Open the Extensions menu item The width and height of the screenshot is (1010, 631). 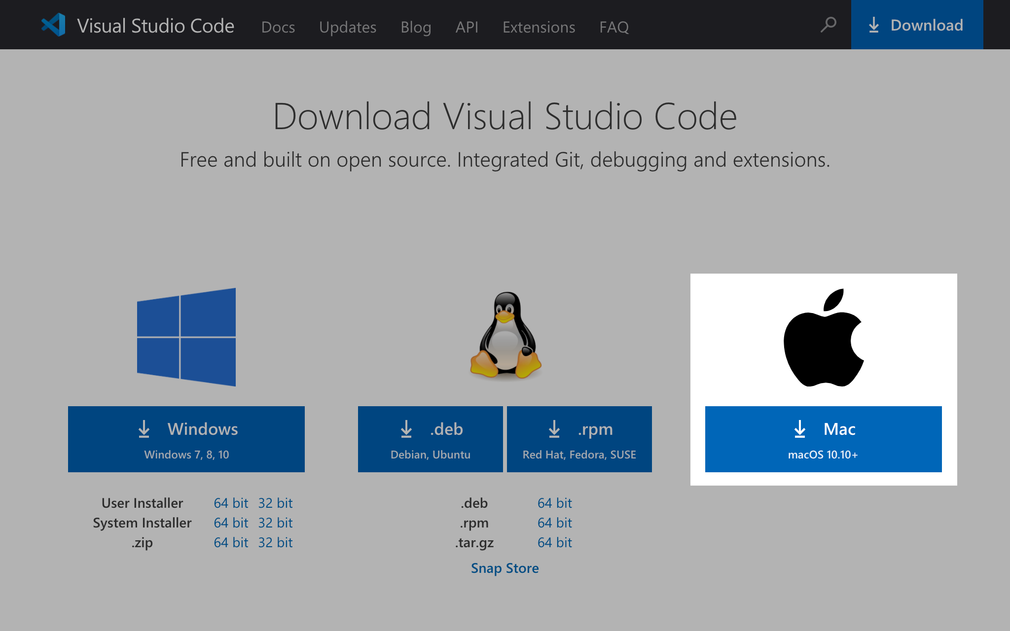coord(538,26)
